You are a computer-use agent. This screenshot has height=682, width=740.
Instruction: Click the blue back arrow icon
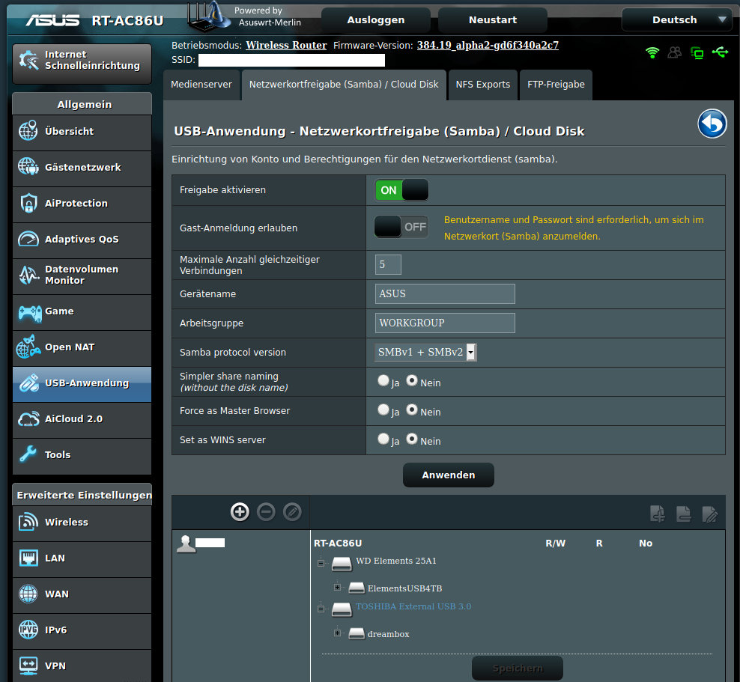point(712,124)
